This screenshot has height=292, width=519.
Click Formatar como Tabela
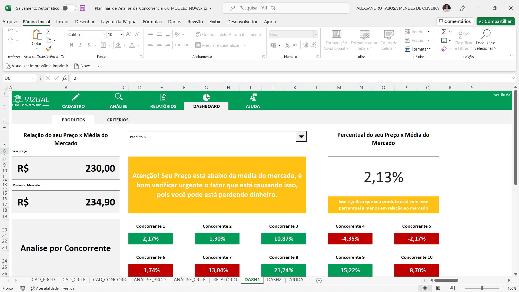[x=364, y=39]
